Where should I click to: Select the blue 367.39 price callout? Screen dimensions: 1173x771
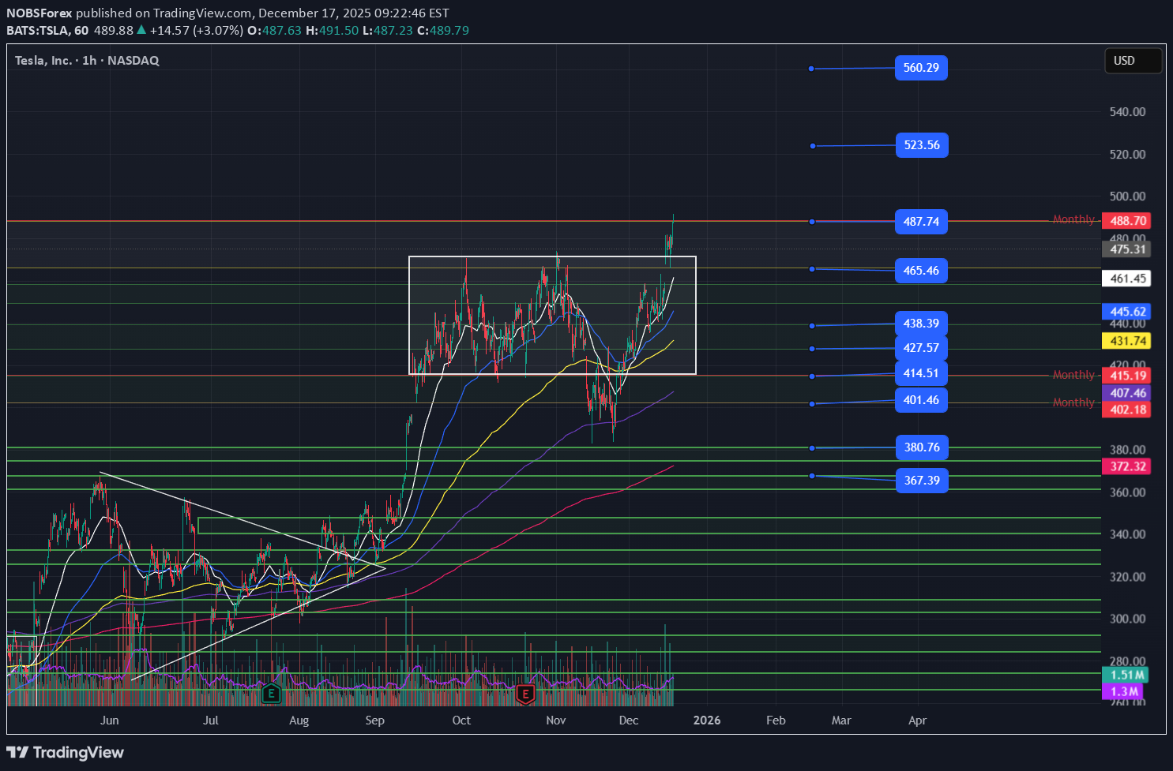click(921, 481)
